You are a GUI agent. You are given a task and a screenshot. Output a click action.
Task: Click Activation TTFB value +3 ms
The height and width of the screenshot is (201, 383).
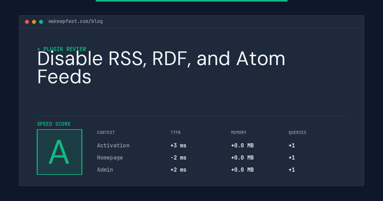point(178,145)
